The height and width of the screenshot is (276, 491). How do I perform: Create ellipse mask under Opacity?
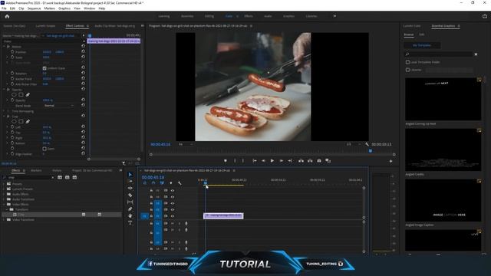coord(14,94)
